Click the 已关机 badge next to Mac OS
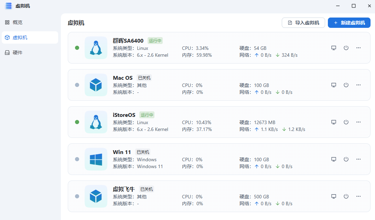This screenshot has width=375, height=220. [x=144, y=78]
